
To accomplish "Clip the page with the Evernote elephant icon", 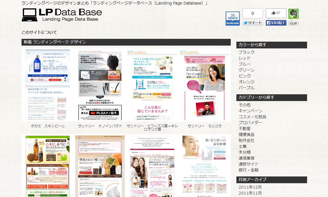I will (293, 14).
